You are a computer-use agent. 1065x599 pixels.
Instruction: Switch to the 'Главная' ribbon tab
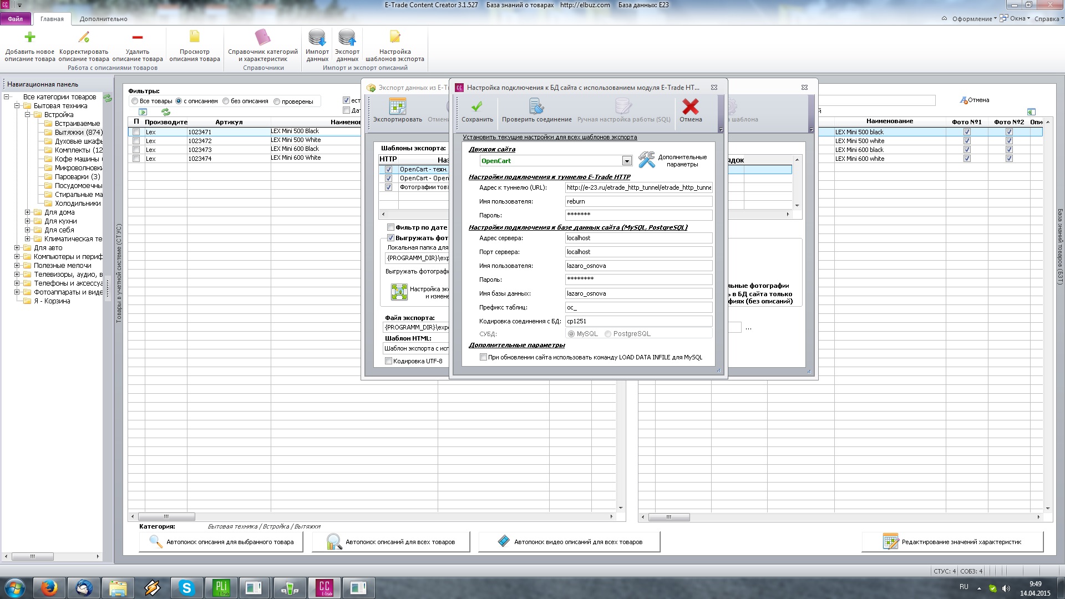(x=52, y=19)
